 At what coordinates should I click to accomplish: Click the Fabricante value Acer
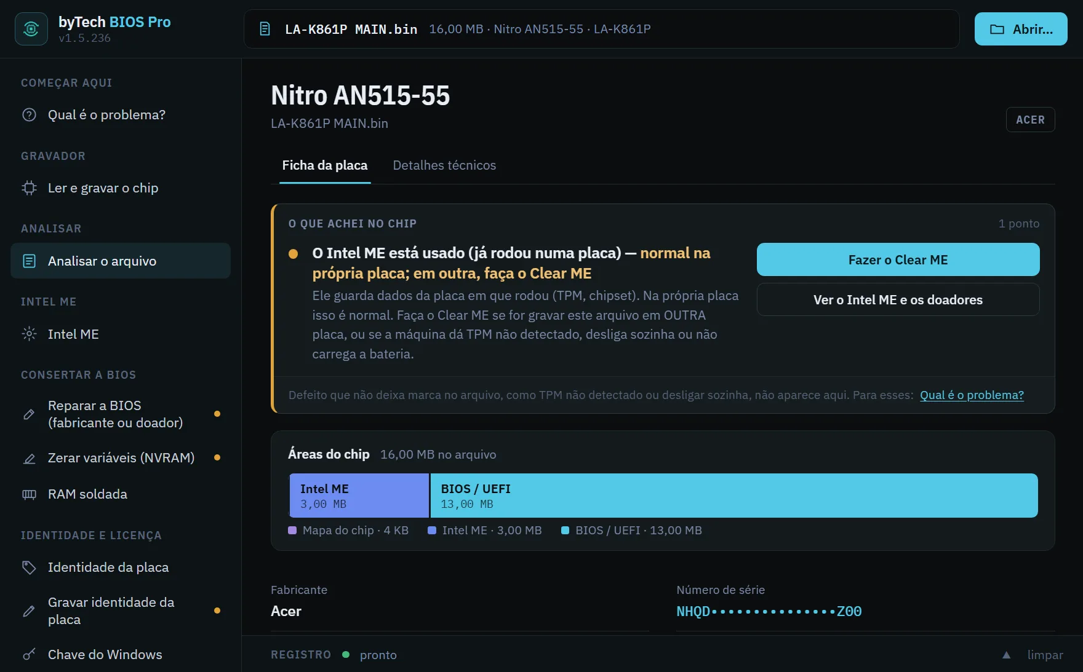pos(286,611)
